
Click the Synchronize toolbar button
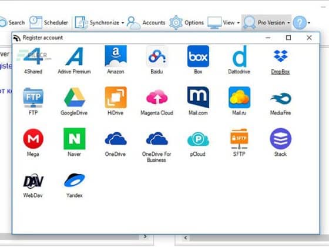[97, 22]
